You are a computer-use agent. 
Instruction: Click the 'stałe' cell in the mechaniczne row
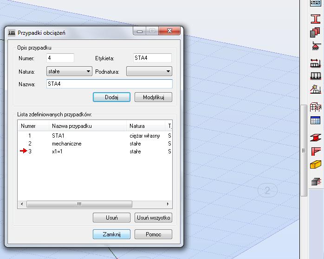tap(135, 144)
